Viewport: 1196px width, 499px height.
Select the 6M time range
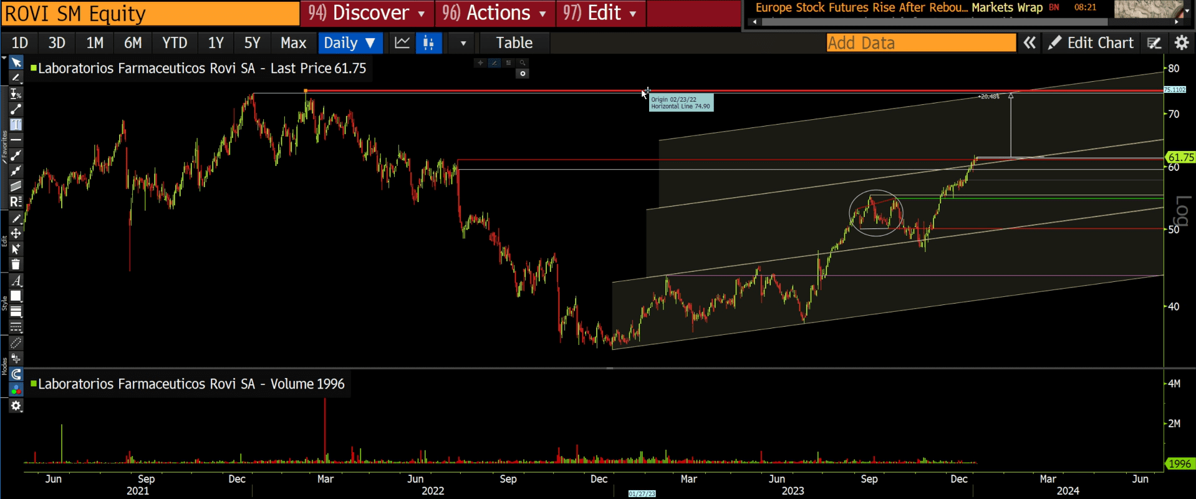(133, 43)
